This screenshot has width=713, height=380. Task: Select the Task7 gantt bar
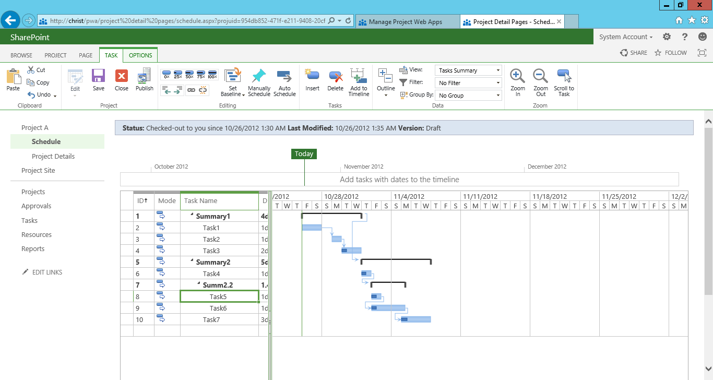click(416, 319)
